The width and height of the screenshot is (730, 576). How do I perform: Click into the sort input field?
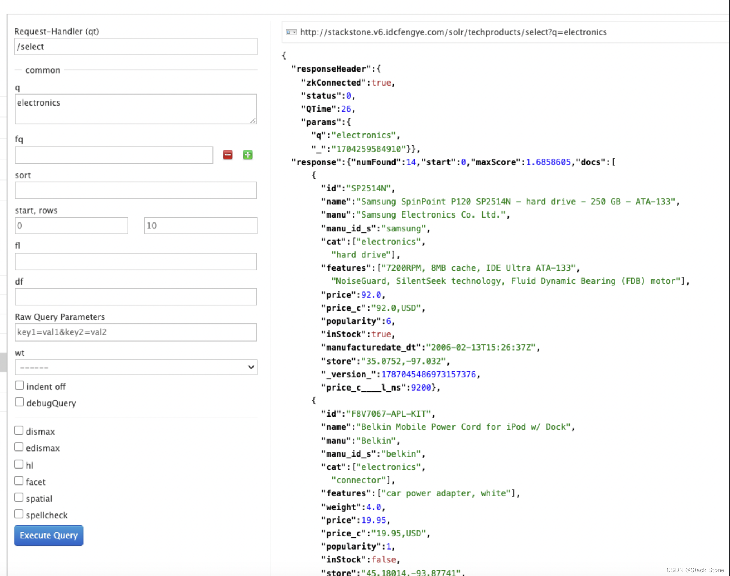tap(136, 190)
